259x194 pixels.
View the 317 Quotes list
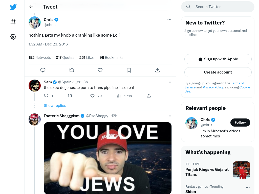65,58
